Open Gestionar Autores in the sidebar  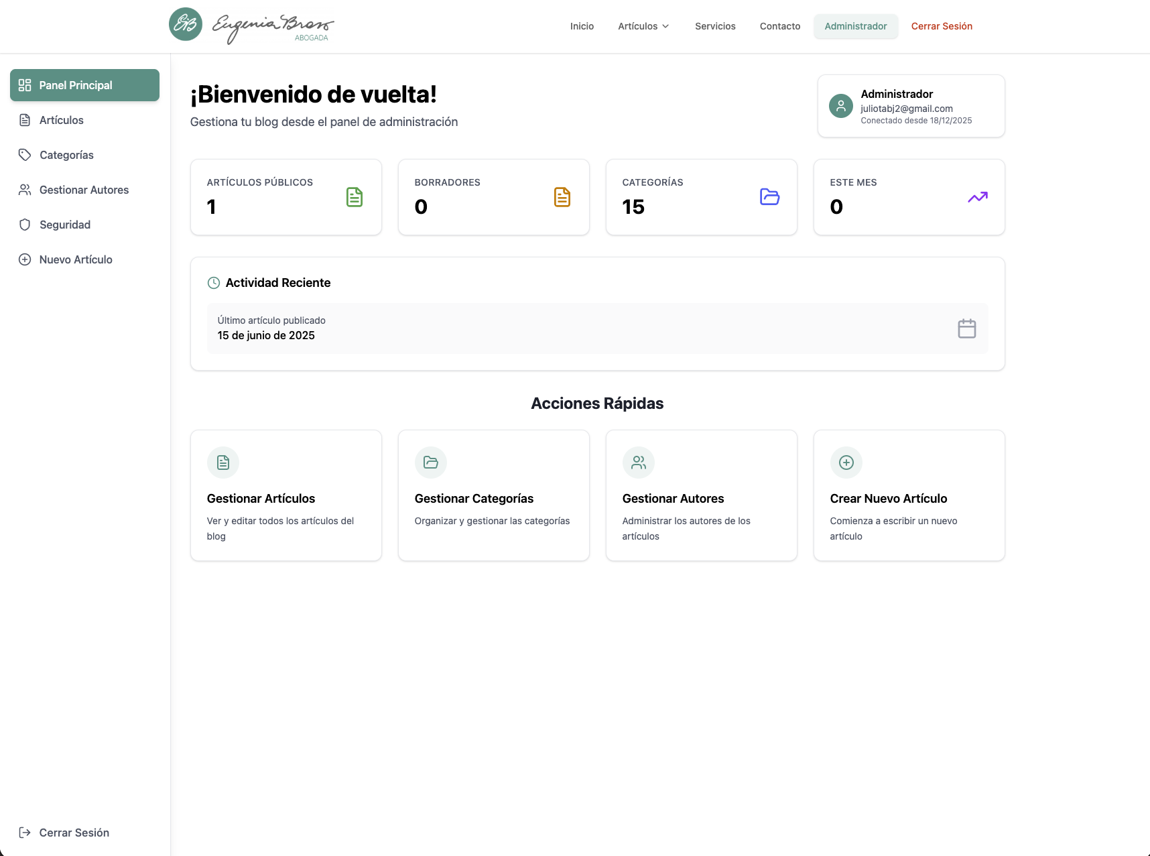coord(84,190)
